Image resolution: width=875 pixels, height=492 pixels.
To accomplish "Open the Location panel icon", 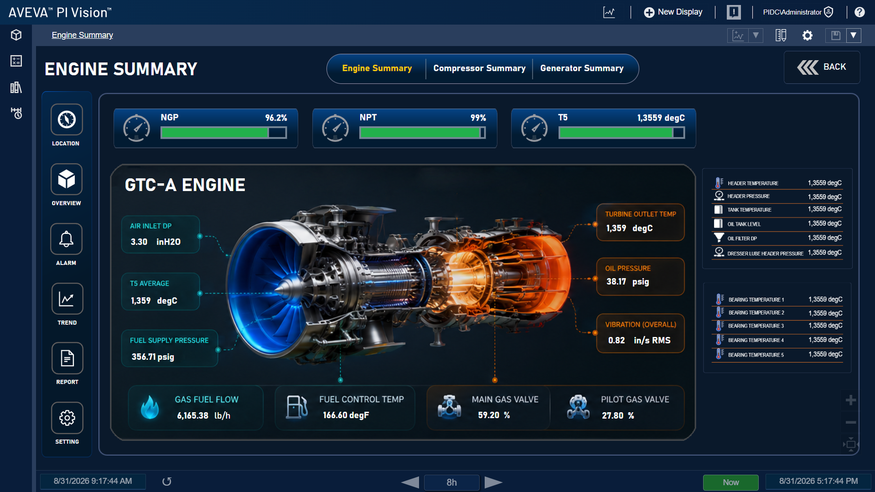I will tap(67, 120).
